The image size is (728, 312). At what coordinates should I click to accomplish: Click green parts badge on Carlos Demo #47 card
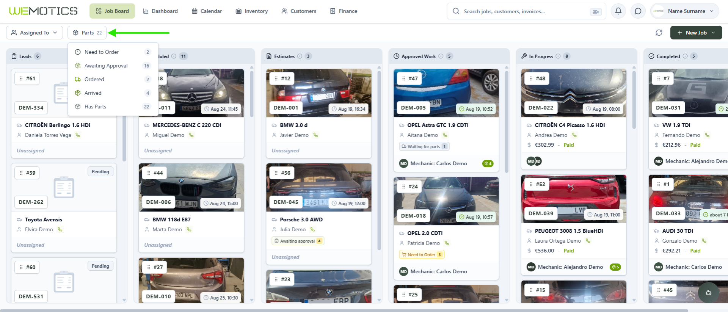488,163
